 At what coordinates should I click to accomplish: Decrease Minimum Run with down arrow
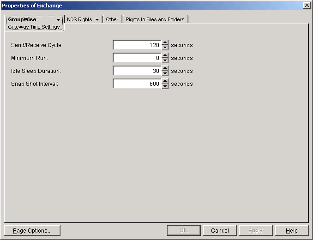(x=165, y=60)
